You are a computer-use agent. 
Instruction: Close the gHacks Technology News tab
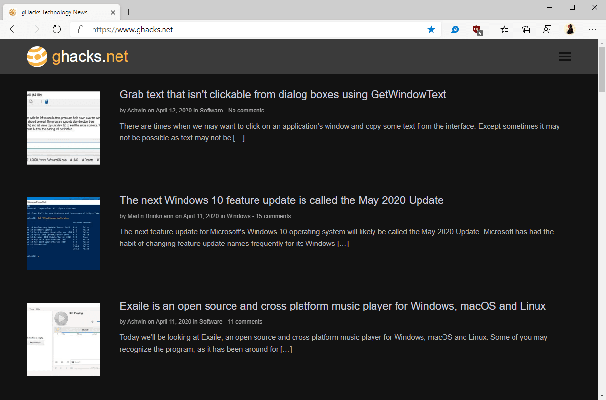point(113,12)
